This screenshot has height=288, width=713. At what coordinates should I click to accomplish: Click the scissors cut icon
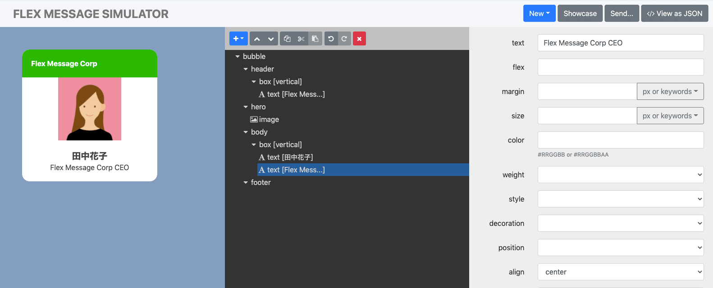(301, 39)
